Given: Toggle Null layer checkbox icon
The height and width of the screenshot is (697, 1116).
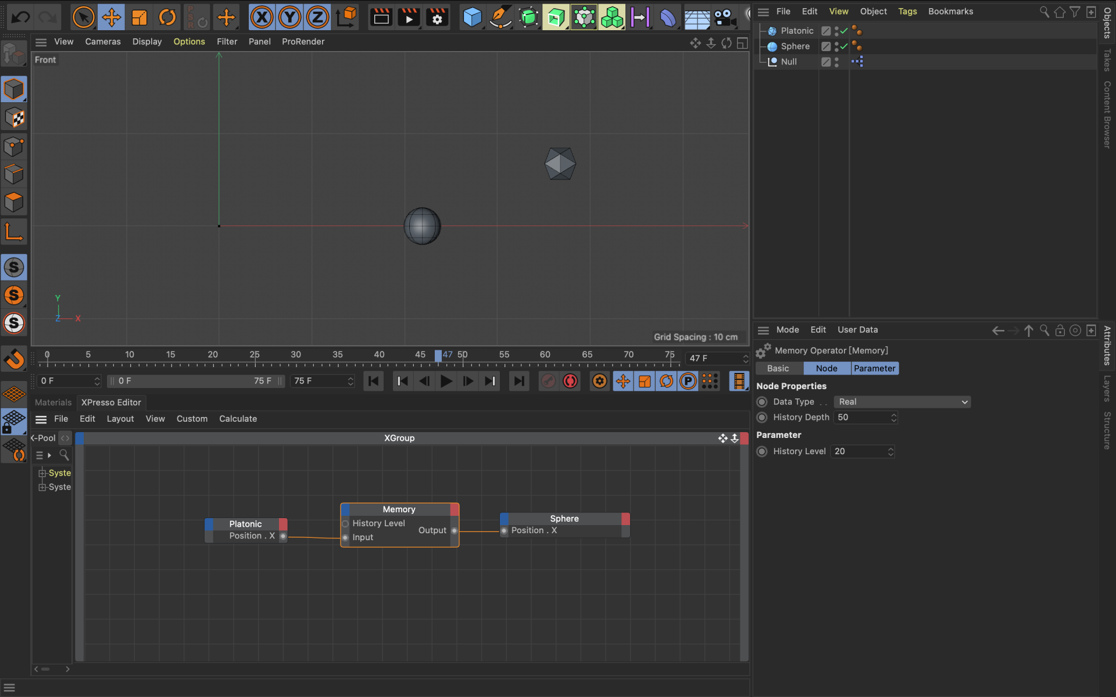Looking at the screenshot, I should 825,62.
